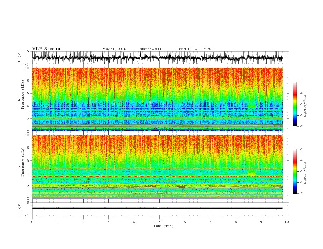The image size is (323, 249).
Task: Click the '-7' label on lower colorbar
Action: (x=301, y=193)
